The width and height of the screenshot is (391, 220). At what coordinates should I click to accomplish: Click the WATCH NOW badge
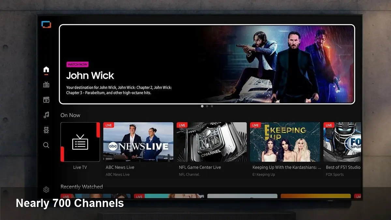tap(78, 64)
